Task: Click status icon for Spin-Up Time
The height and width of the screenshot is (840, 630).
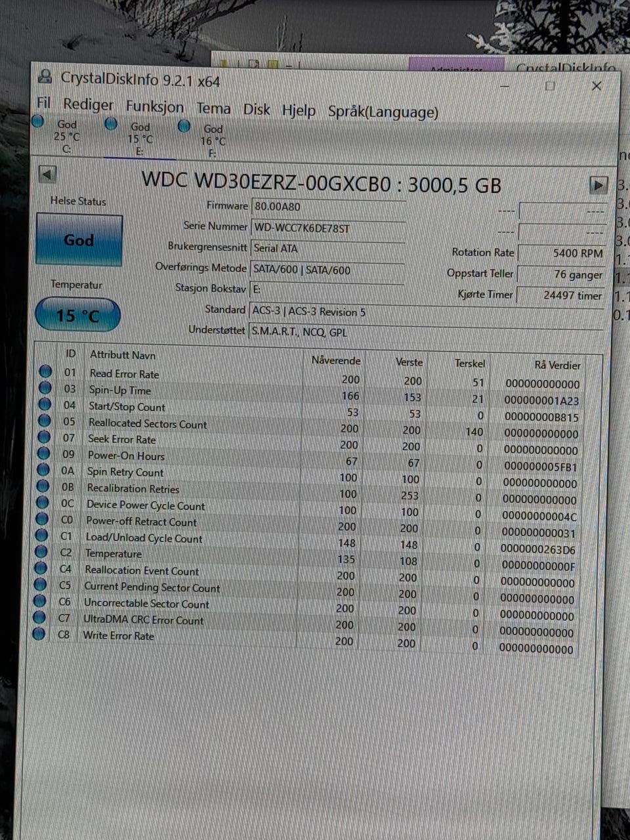Action: coord(45,388)
